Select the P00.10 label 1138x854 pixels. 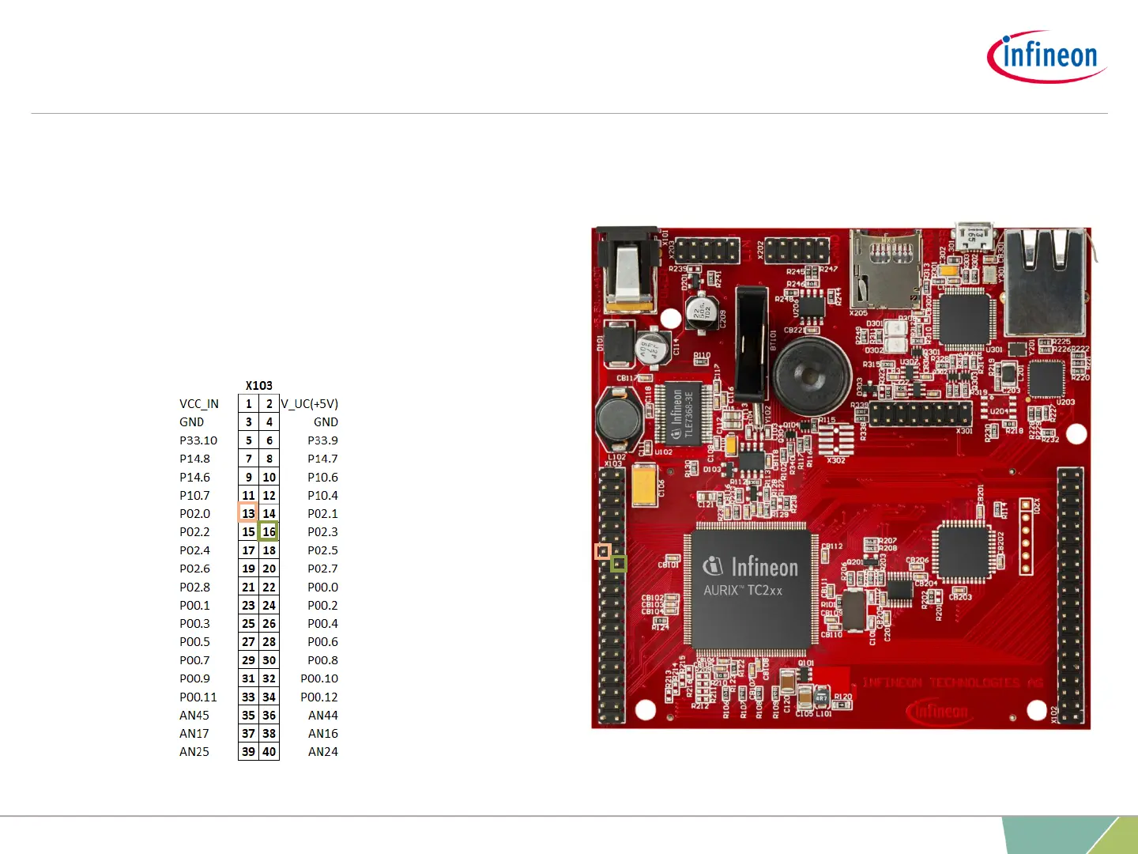pyautogui.click(x=319, y=678)
